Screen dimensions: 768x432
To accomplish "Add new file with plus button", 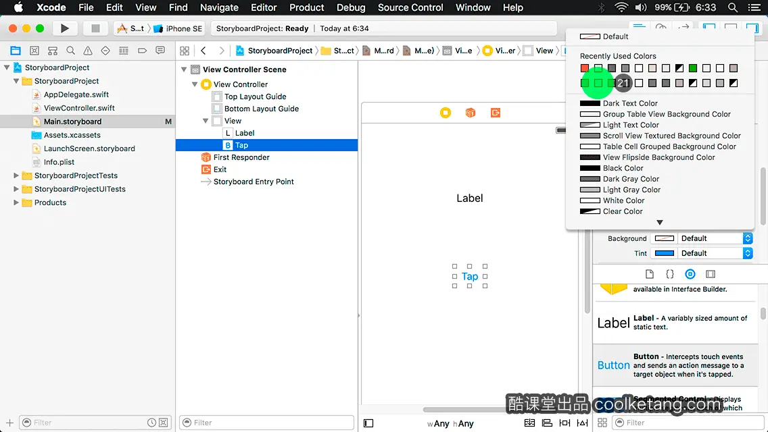I will (9, 423).
